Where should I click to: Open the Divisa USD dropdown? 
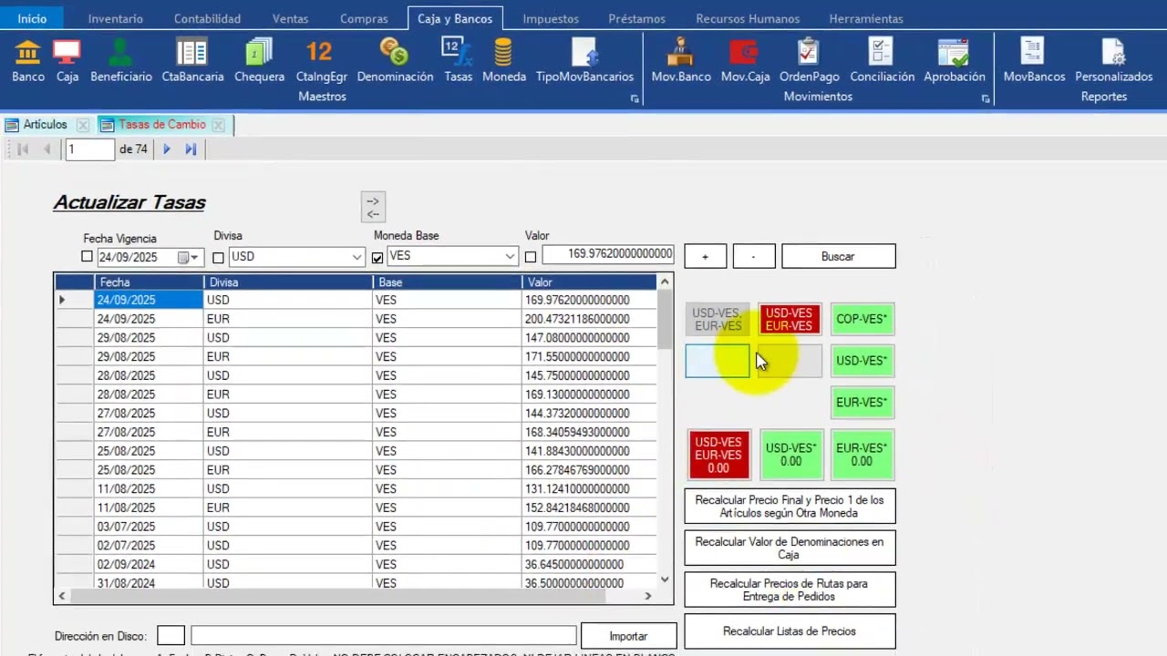(x=356, y=258)
